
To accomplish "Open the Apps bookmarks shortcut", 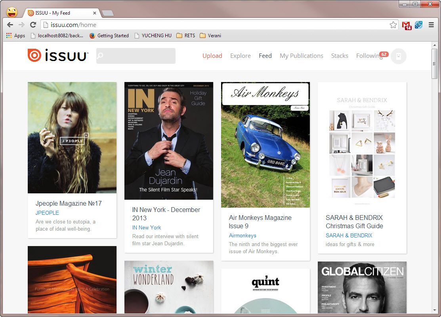I will pos(15,36).
